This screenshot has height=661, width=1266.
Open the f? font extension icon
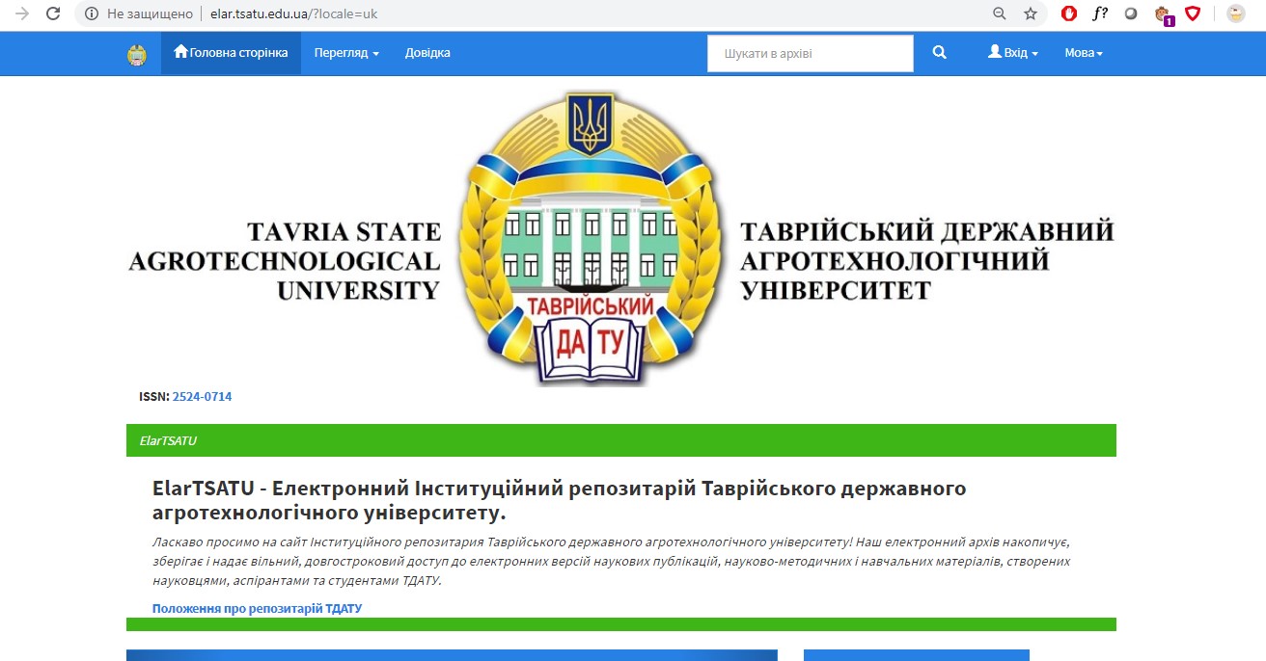click(x=1100, y=13)
